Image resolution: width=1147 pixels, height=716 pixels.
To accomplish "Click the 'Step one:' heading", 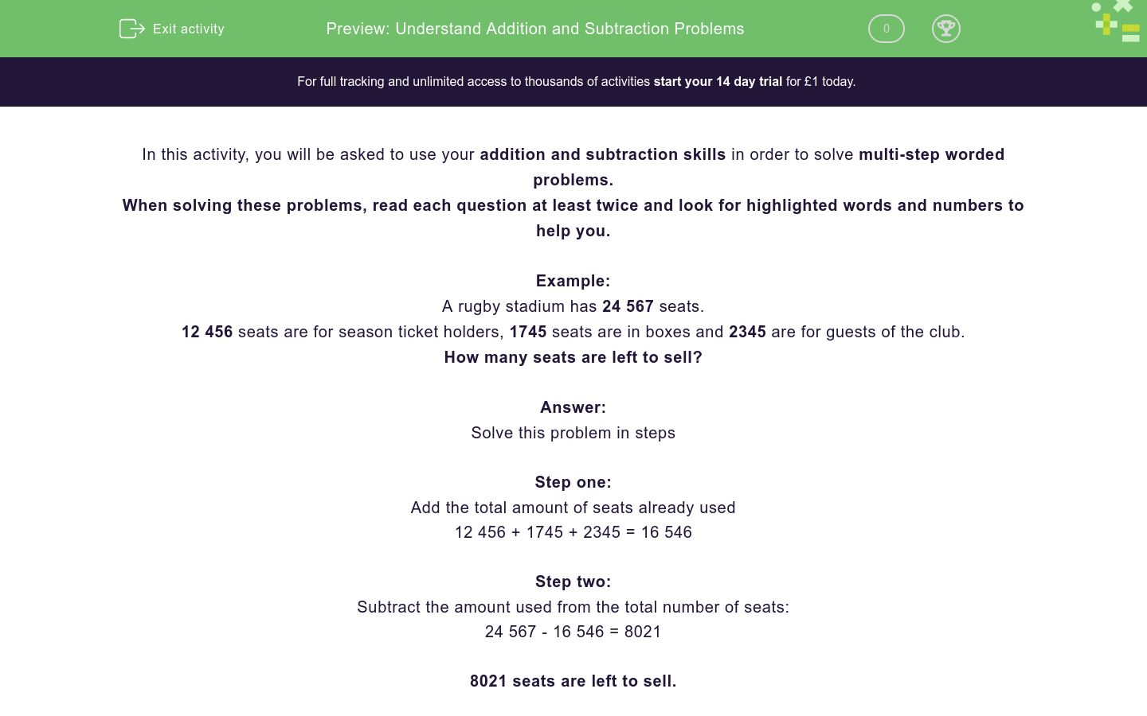I will click(573, 482).
